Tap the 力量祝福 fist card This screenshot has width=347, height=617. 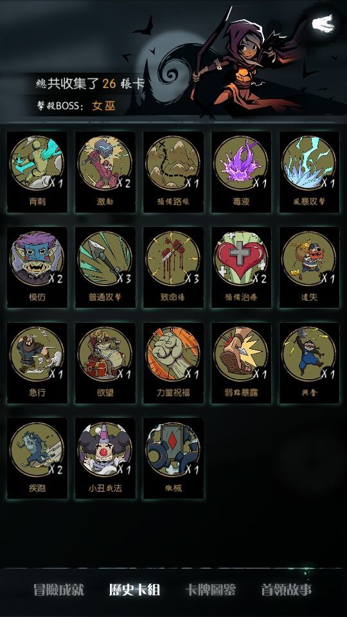pyautogui.click(x=173, y=363)
